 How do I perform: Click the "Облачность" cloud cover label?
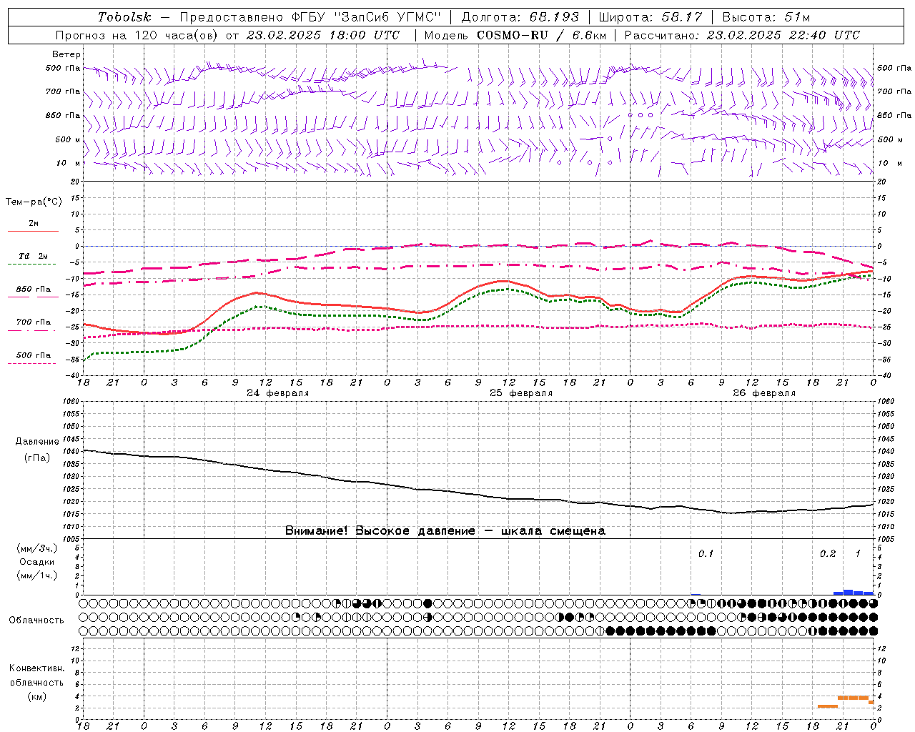(36, 620)
